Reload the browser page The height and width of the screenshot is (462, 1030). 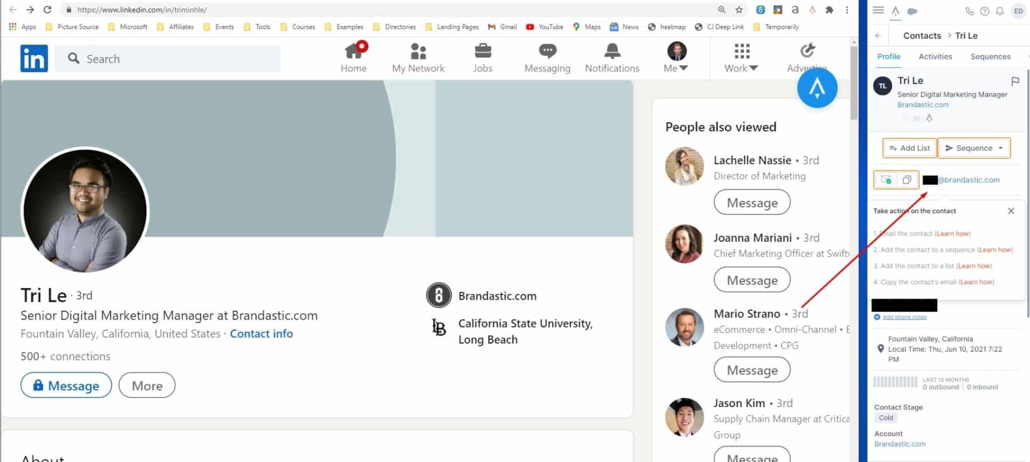[47, 10]
